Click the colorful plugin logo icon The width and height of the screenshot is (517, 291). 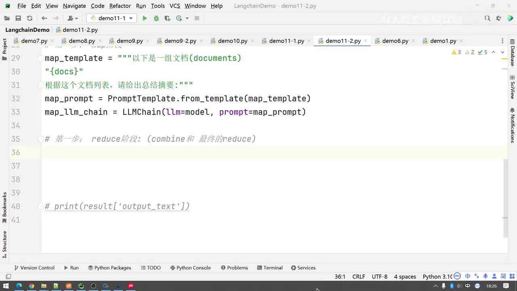tap(511, 18)
